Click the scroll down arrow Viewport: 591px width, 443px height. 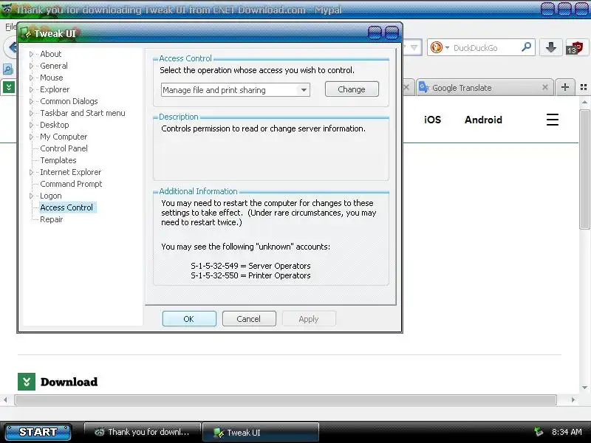584,387
